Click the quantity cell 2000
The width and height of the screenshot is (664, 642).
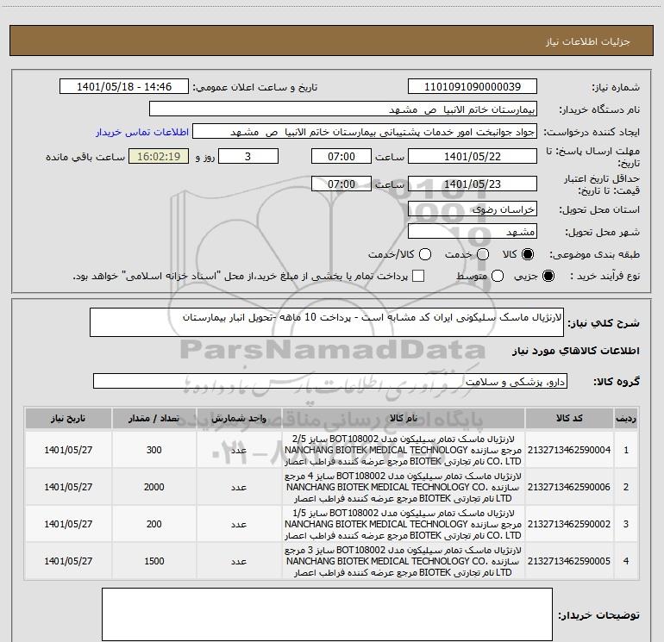coord(153,487)
